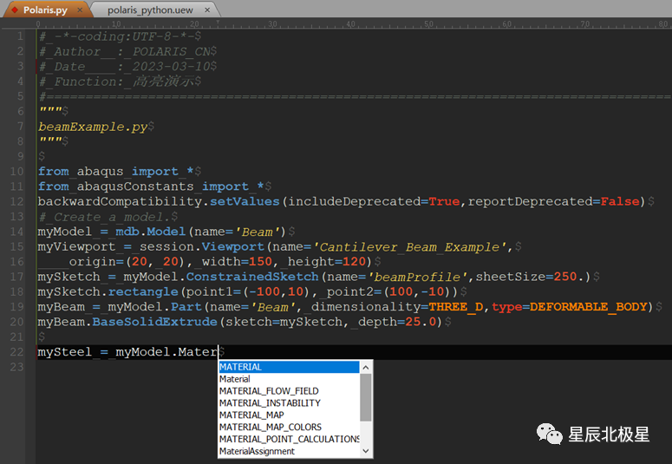
Task: Click 'abaqusConstants' in line 11
Action: coord(135,186)
